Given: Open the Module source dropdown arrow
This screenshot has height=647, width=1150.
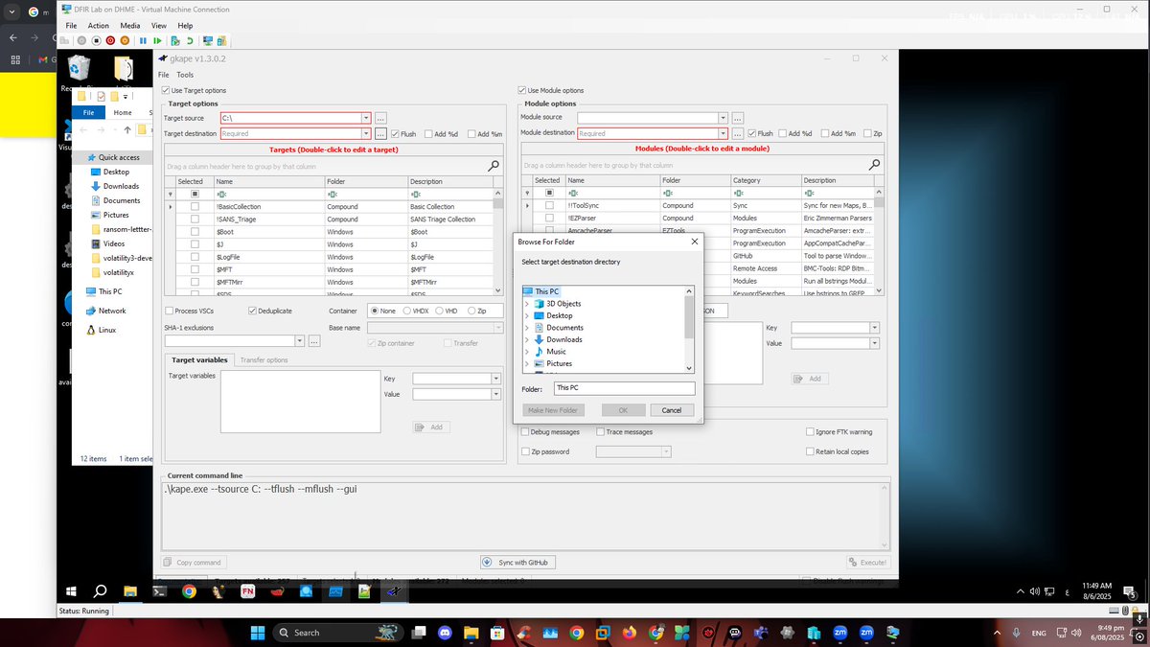Looking at the screenshot, I should [723, 118].
